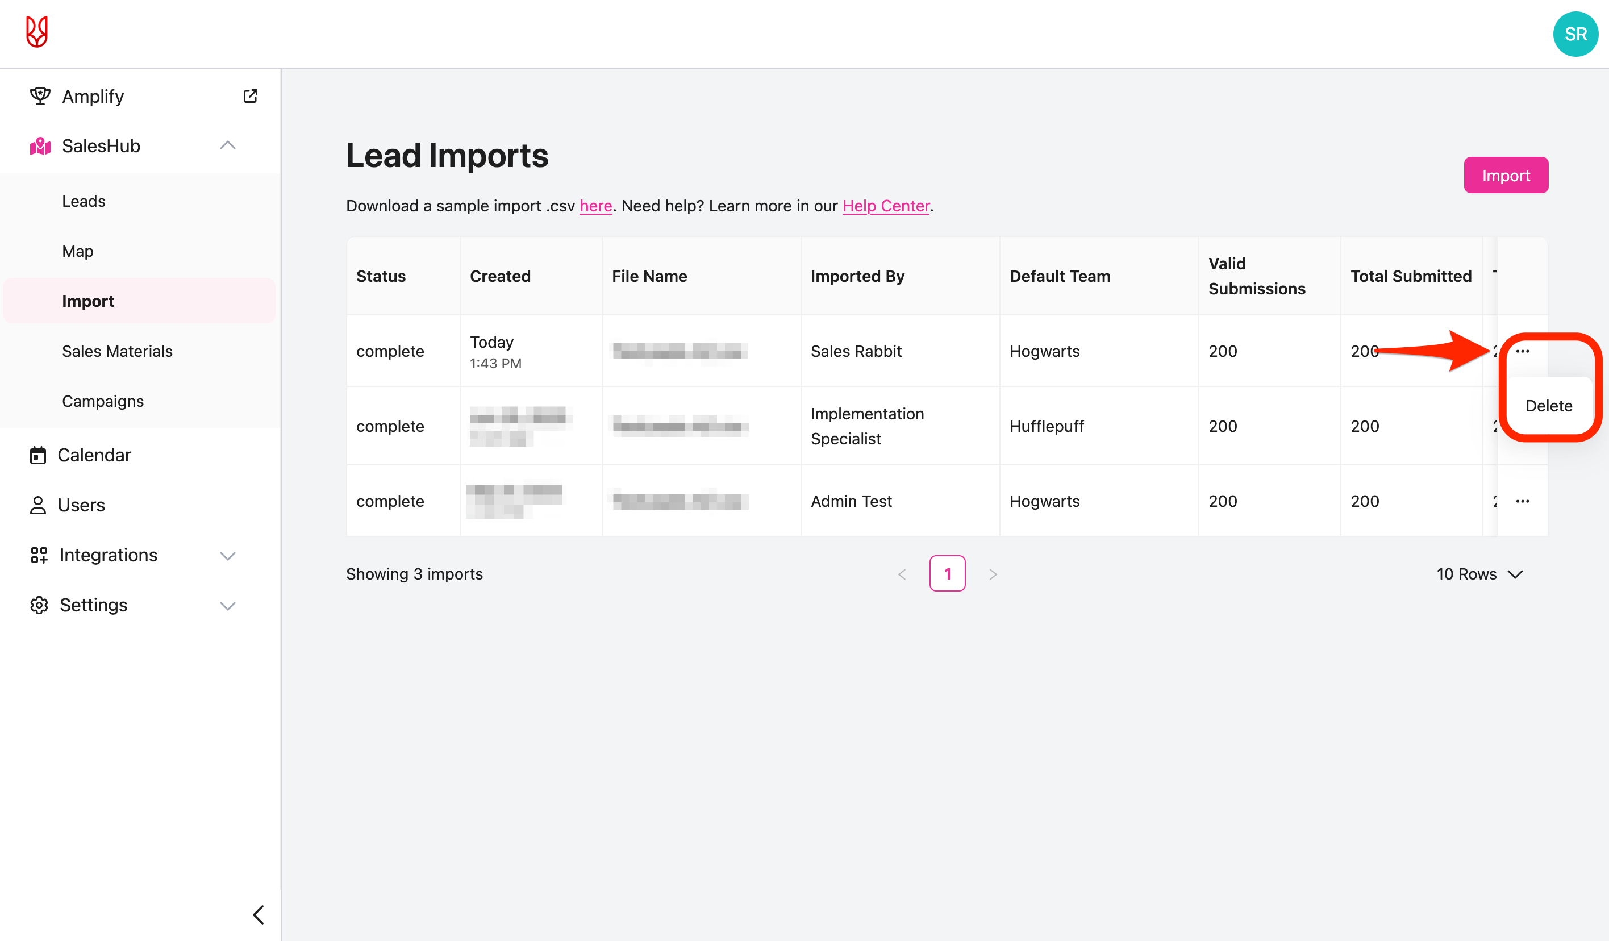
Task: Collapse the SalesHub section
Action: pos(228,145)
